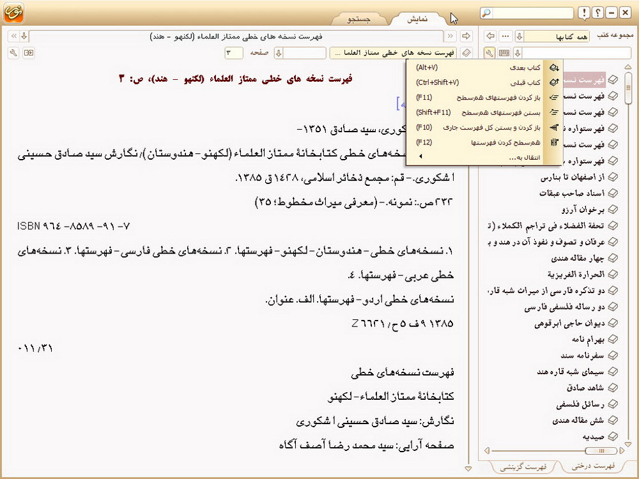Image resolution: width=639 pixels, height=479 pixels.
Task: Click the book icon beside بهرام نامه
Action: point(613,339)
